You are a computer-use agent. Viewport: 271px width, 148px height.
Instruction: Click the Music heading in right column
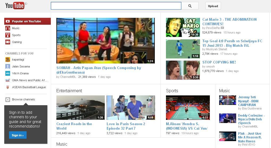pyautogui.click(x=224, y=91)
